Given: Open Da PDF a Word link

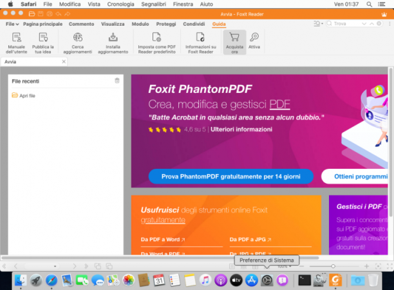Looking at the screenshot, I should click(163, 240).
